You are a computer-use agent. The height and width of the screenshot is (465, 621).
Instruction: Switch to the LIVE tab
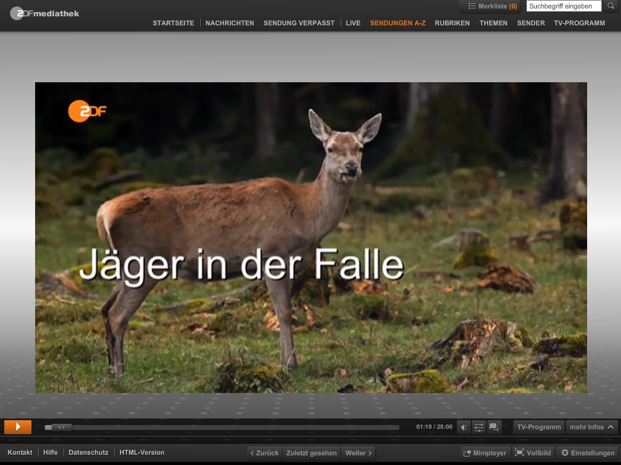(353, 23)
